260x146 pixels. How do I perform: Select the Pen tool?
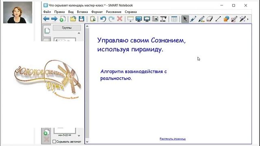click(193, 19)
